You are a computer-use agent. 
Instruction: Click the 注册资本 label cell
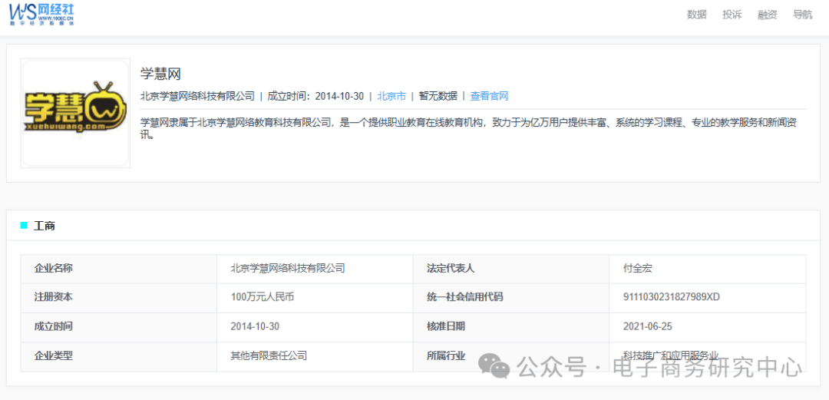click(x=119, y=298)
